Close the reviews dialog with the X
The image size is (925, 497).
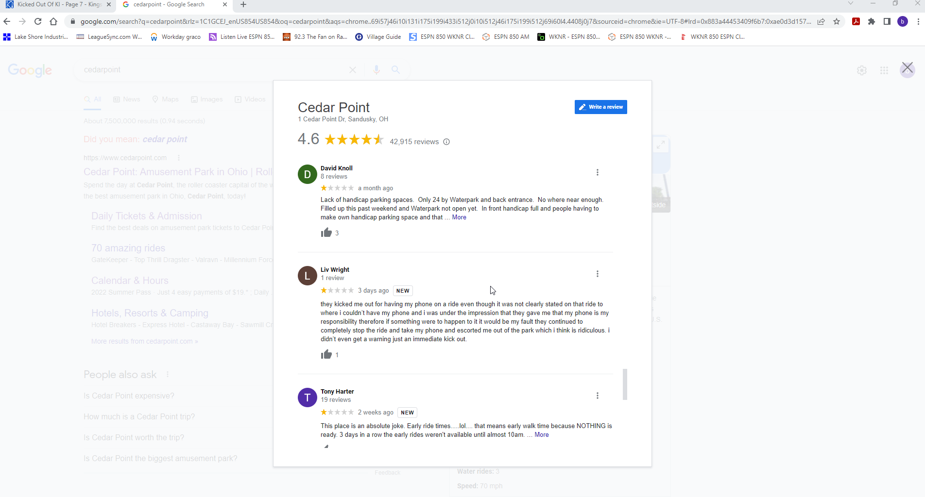[x=908, y=68]
